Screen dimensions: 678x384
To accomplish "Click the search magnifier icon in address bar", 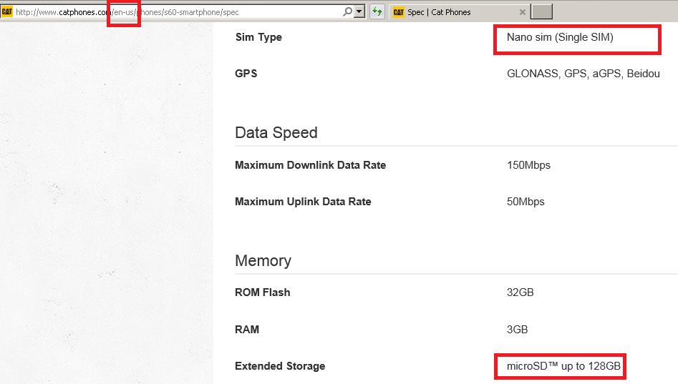I will tap(347, 11).
